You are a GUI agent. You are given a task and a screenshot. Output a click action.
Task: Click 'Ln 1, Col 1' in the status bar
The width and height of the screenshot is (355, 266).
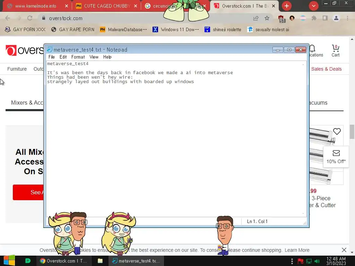pos(257,221)
